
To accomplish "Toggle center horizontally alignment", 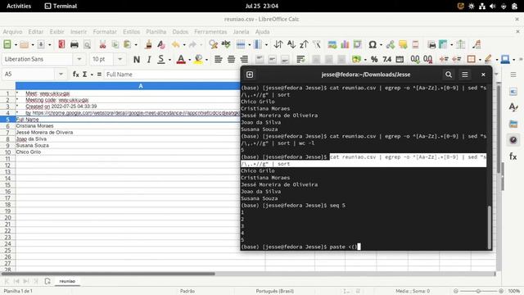I will pos(231,59).
